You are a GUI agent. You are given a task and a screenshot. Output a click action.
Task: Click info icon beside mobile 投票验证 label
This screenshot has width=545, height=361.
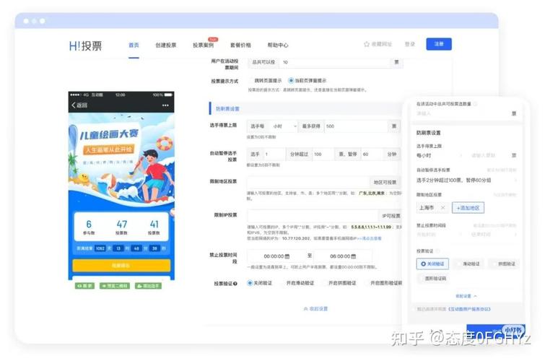pos(437,251)
